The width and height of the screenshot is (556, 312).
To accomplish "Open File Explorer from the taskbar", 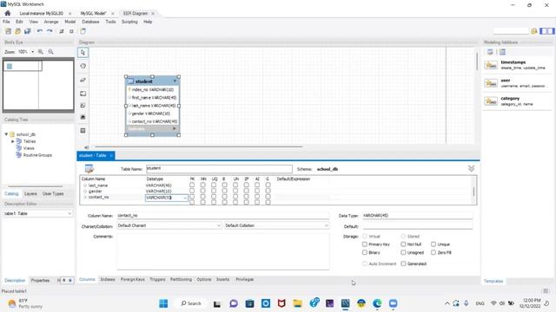I will pyautogui.click(x=297, y=303).
